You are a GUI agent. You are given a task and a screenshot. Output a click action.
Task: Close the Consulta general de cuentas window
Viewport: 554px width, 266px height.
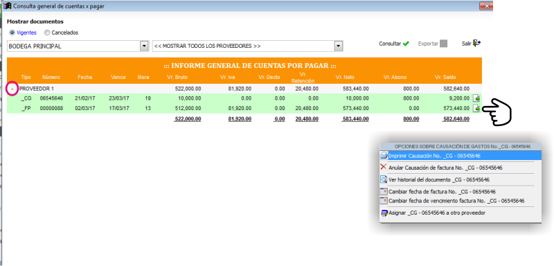[x=486, y=6]
